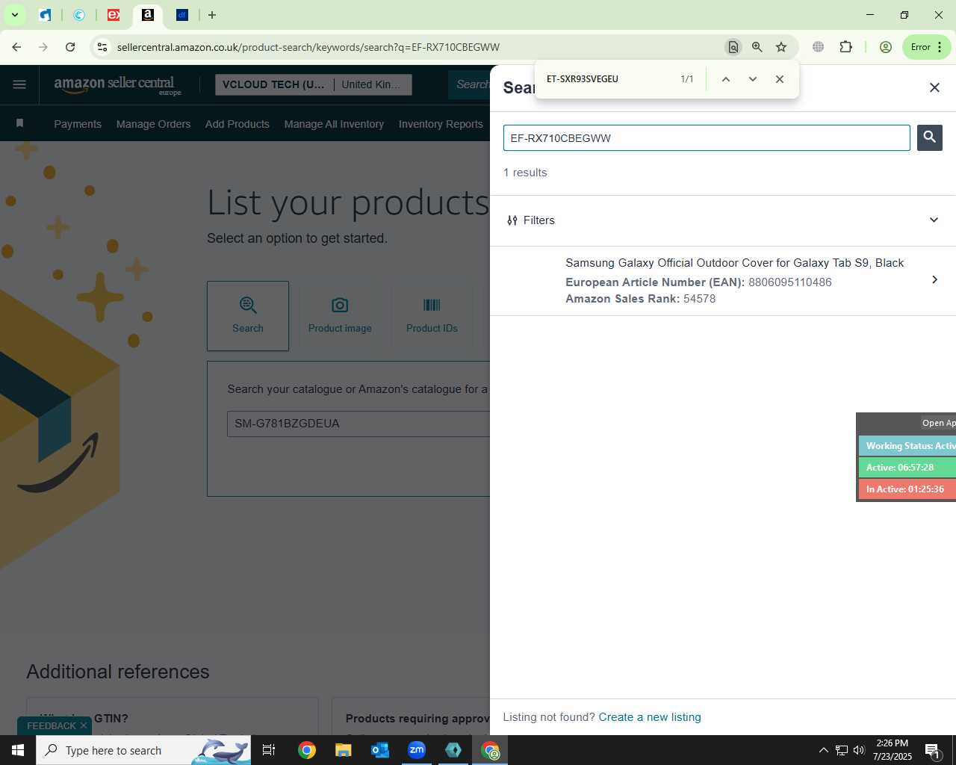Open File Explorer from the taskbar
This screenshot has height=765, width=956.
tap(343, 750)
